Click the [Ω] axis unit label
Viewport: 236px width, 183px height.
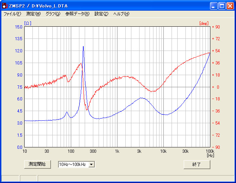click(x=28, y=23)
